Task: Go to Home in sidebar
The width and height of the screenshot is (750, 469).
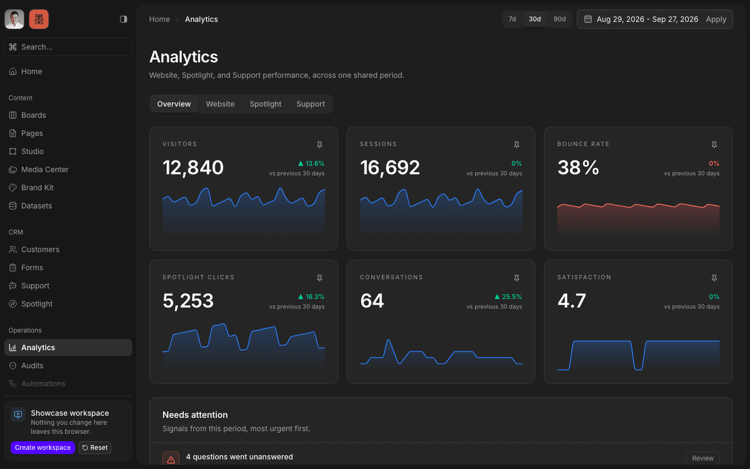Action: pyautogui.click(x=68, y=71)
